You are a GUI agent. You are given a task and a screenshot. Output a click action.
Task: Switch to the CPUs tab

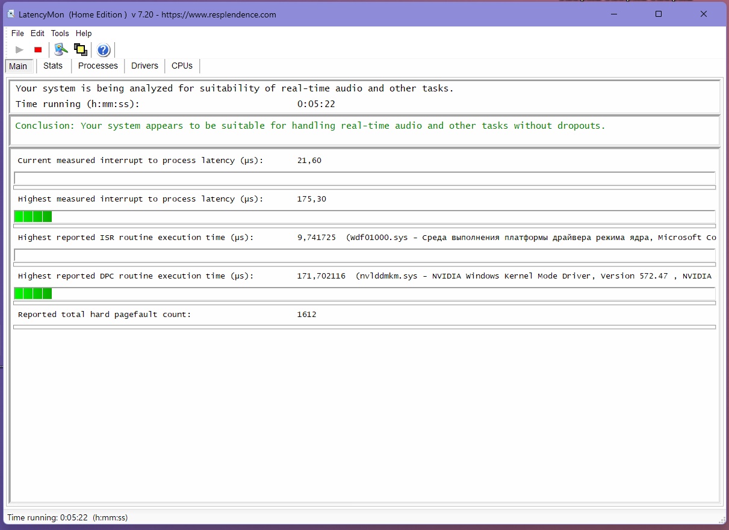(x=182, y=66)
